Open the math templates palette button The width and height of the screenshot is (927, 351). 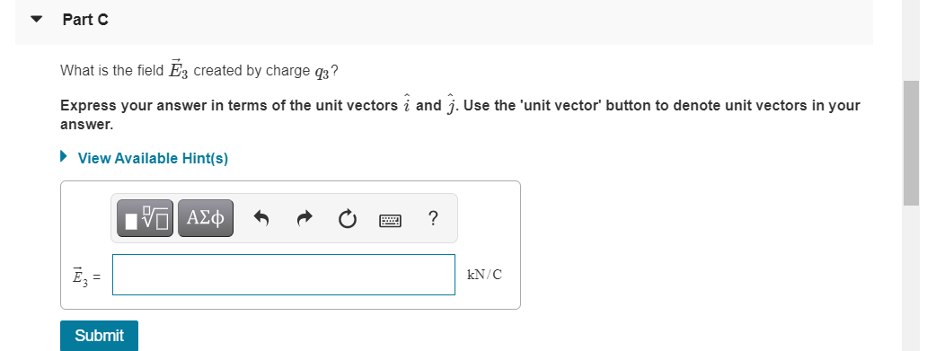point(145,218)
